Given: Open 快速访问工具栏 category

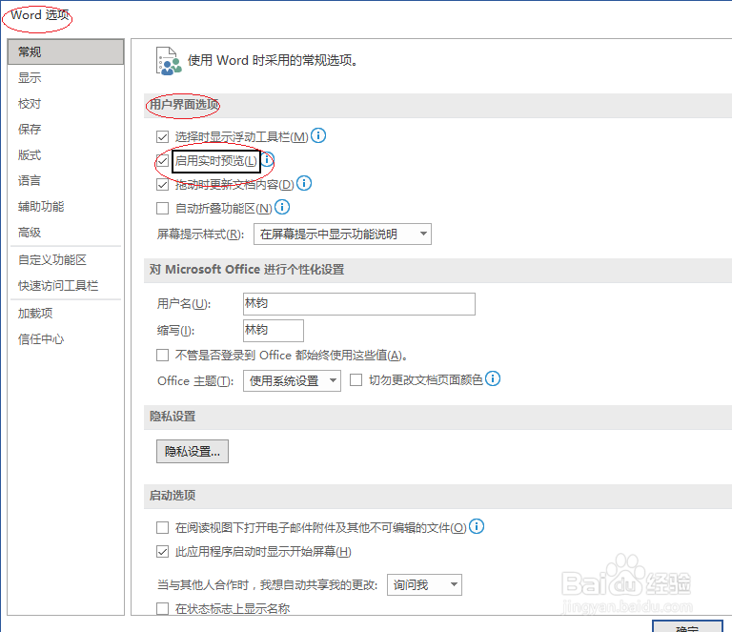Looking at the screenshot, I should 66,286.
